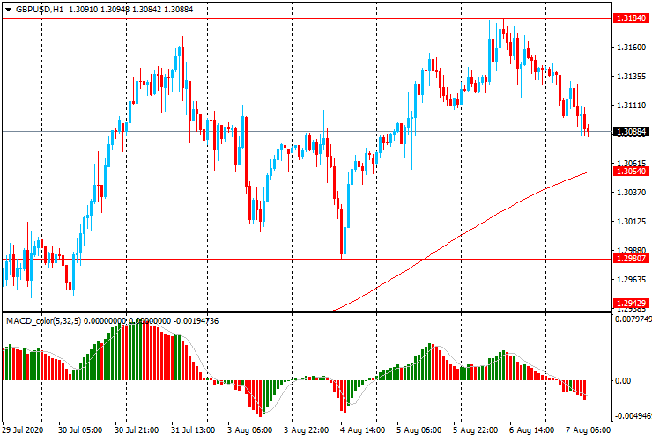Click the 30 Jul 05:00 time label
Image resolution: width=652 pixels, height=440 pixels.
pyautogui.click(x=80, y=429)
